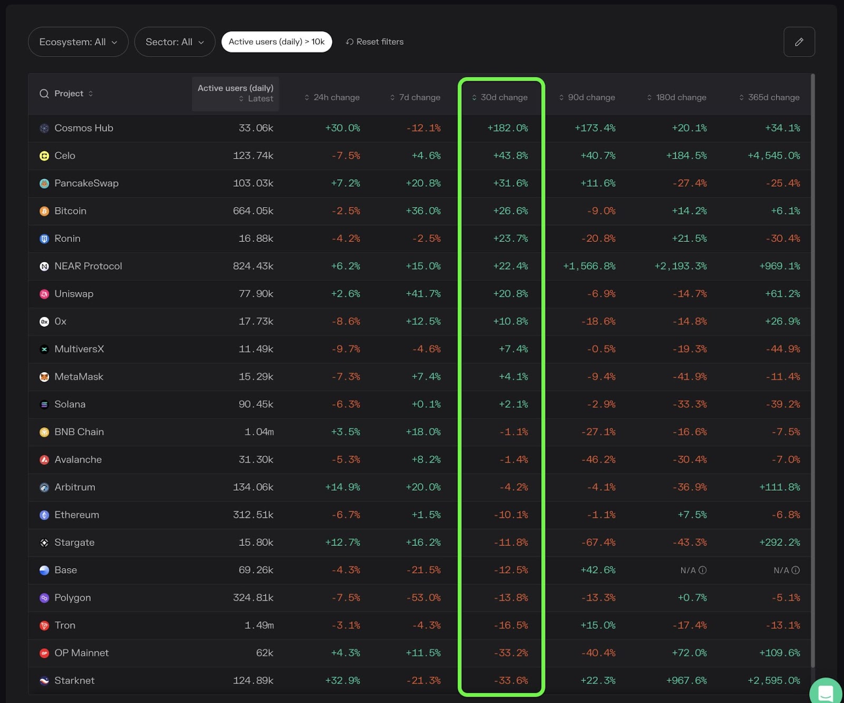Click the Celo logo icon

44,156
